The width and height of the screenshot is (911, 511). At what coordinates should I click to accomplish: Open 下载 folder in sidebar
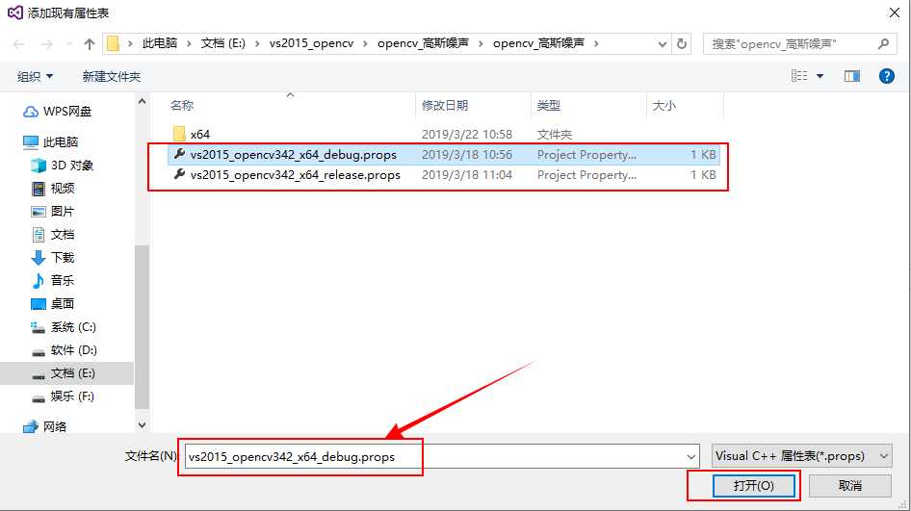[x=52, y=257]
